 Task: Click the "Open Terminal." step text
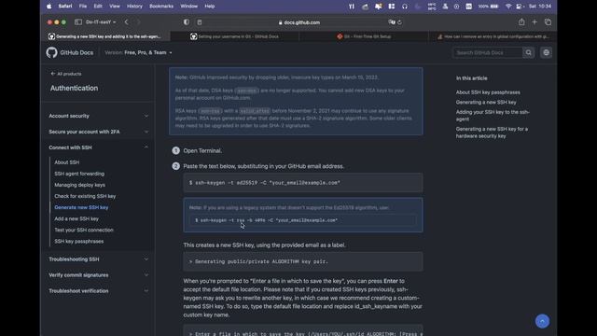tap(202, 151)
